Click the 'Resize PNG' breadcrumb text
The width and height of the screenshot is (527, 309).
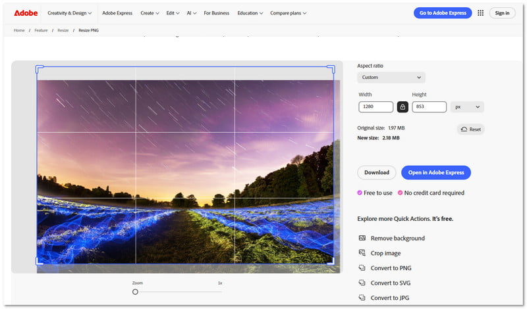[89, 30]
